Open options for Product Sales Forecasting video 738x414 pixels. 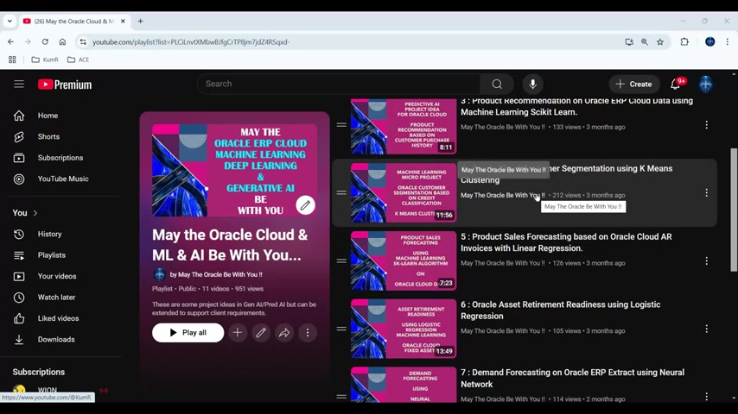[707, 260]
